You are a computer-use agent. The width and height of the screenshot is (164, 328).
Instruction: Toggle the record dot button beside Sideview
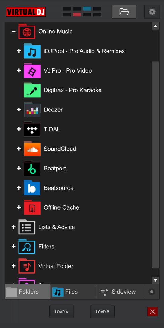pos(152,292)
